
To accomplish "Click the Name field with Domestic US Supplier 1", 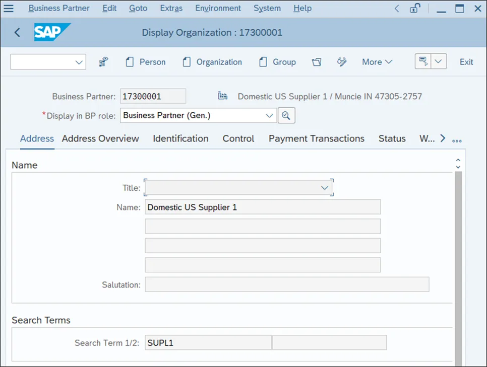I will tap(263, 207).
